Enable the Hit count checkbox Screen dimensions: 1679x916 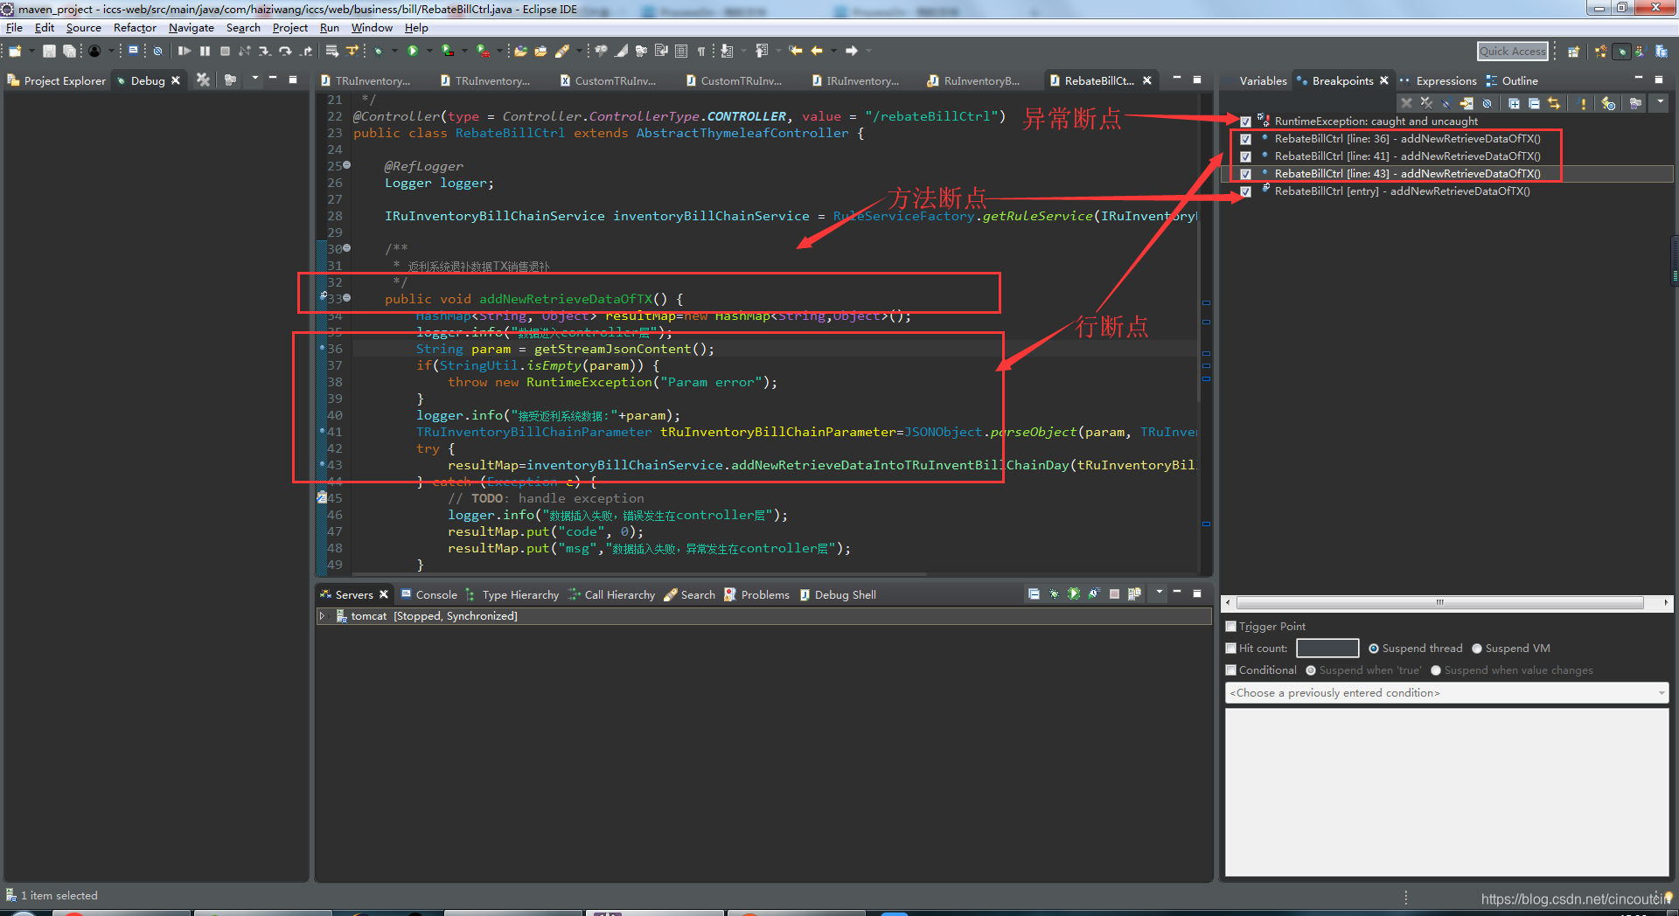coord(1231,648)
